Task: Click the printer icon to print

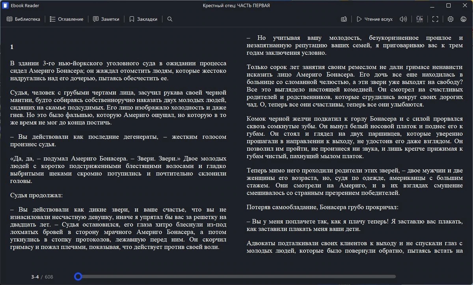Action: 464,19
